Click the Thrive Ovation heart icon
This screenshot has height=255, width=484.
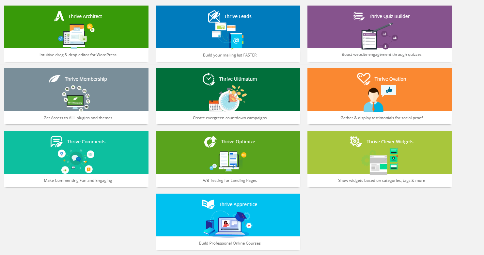point(364,79)
